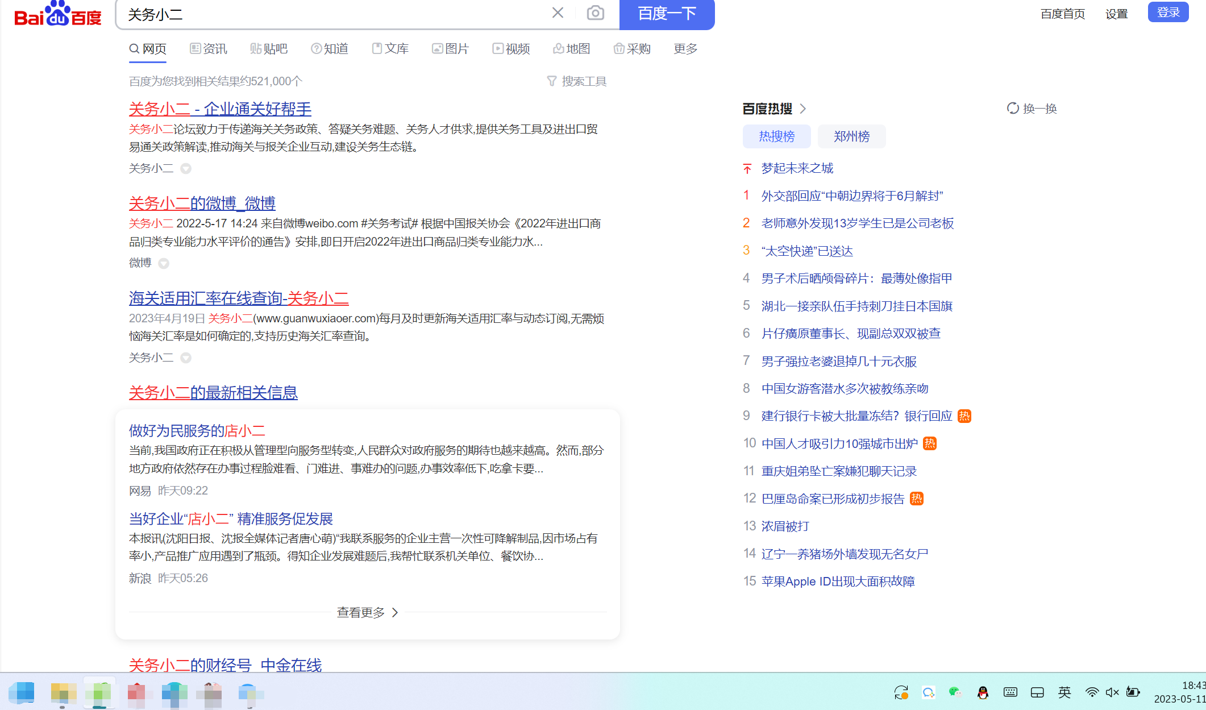Open hot topic “太空快递”已送达
This screenshot has width=1206, height=710.
click(x=807, y=251)
